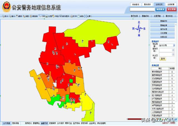Click the blue 地图搜索 search button
The image size is (178, 126).
coord(160,9)
